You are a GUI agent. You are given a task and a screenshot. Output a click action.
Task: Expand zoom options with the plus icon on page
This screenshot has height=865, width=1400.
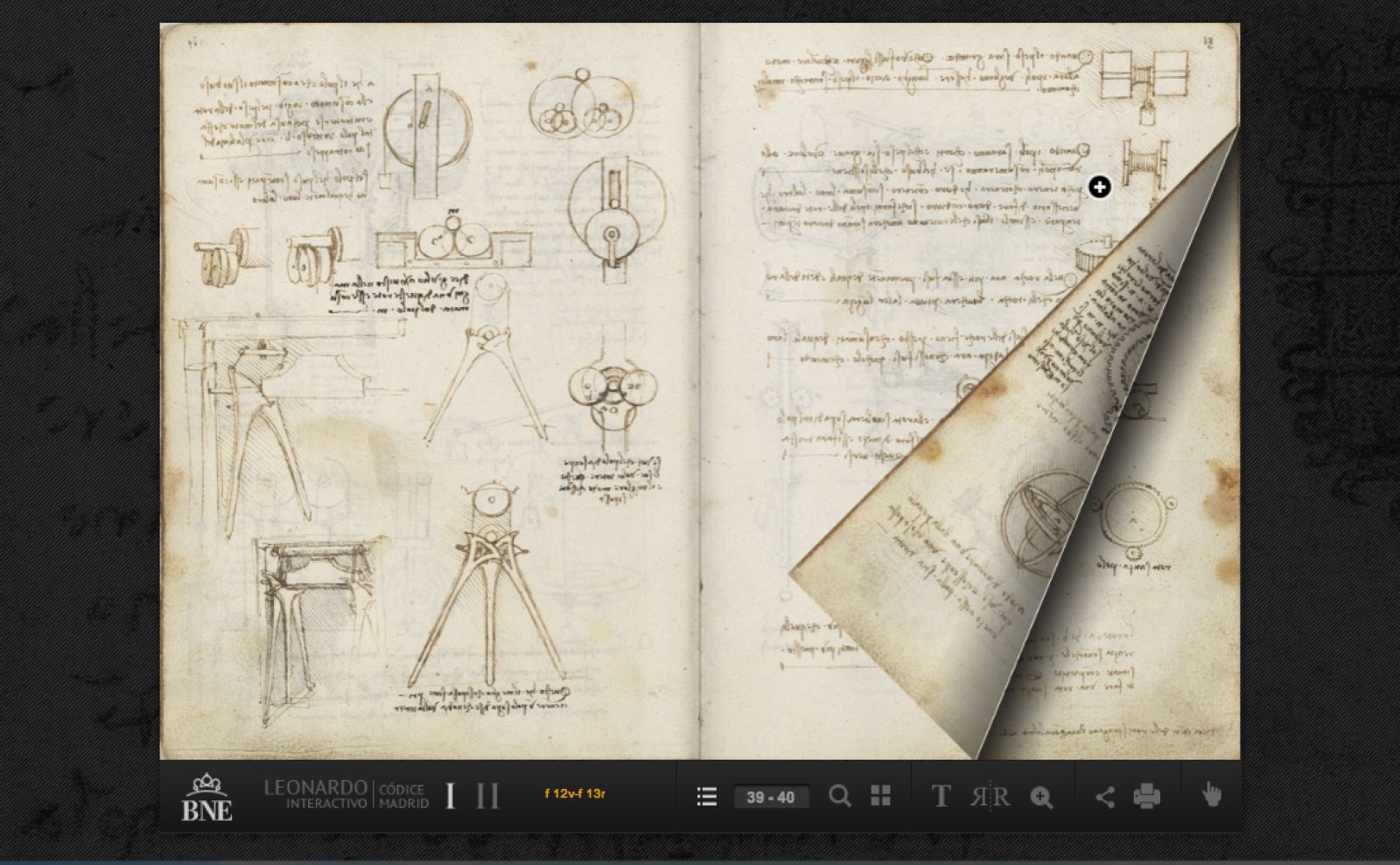pyautogui.click(x=1101, y=187)
